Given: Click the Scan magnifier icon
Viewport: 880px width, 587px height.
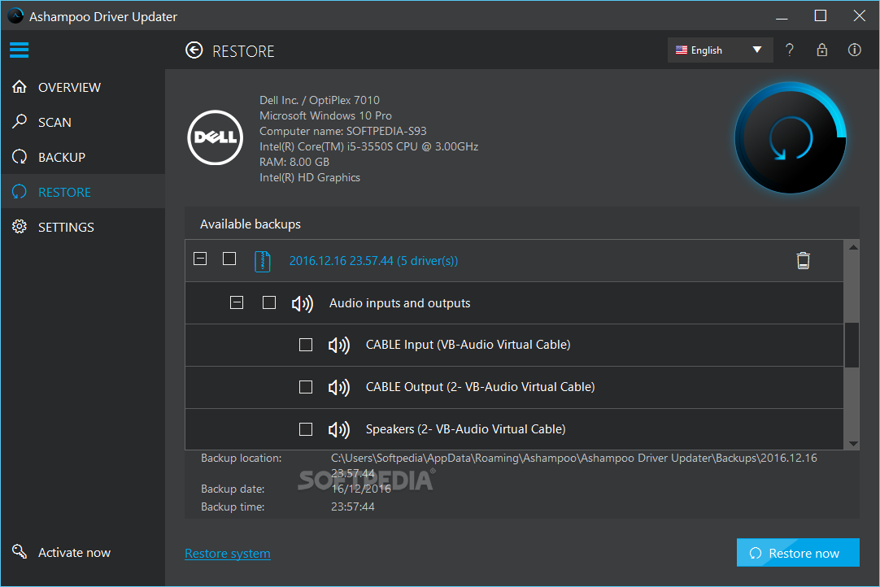Looking at the screenshot, I should click(20, 122).
